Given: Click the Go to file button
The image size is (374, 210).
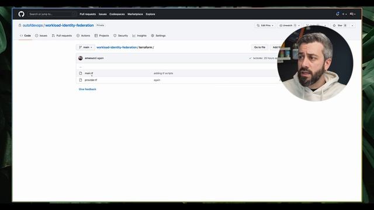Looking at the screenshot, I should (x=259, y=47).
